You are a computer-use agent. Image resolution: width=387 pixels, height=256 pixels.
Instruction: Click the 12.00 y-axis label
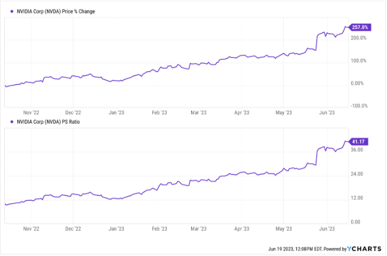(x=356, y=198)
